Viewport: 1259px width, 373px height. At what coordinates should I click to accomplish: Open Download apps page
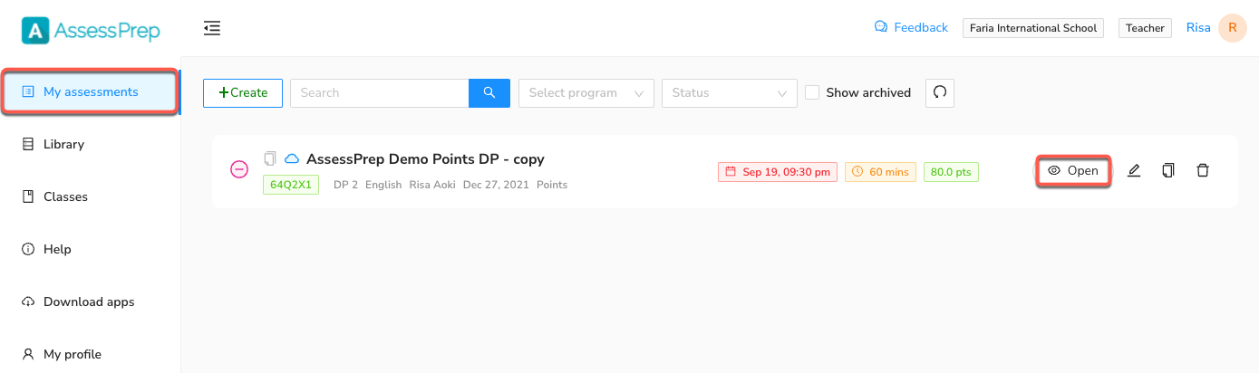(x=88, y=301)
